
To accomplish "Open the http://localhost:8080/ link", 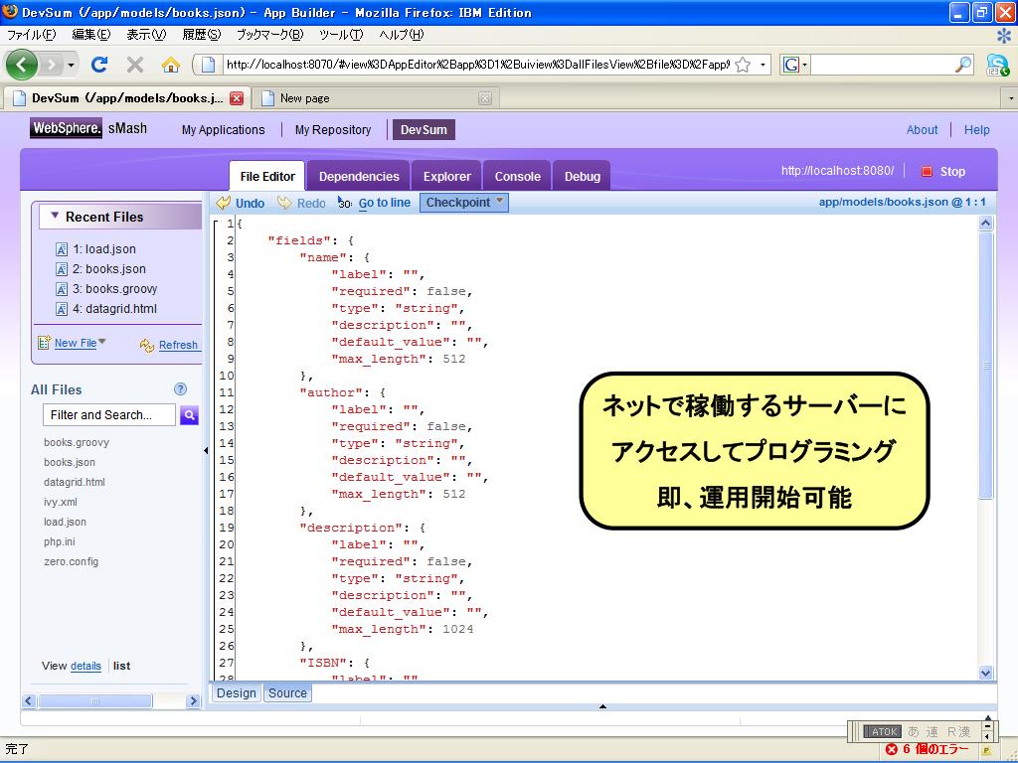I will [837, 171].
